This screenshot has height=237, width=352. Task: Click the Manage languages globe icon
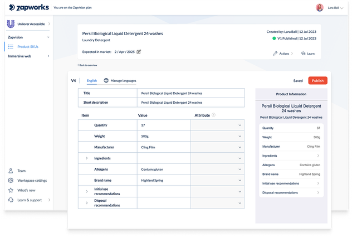(106, 80)
